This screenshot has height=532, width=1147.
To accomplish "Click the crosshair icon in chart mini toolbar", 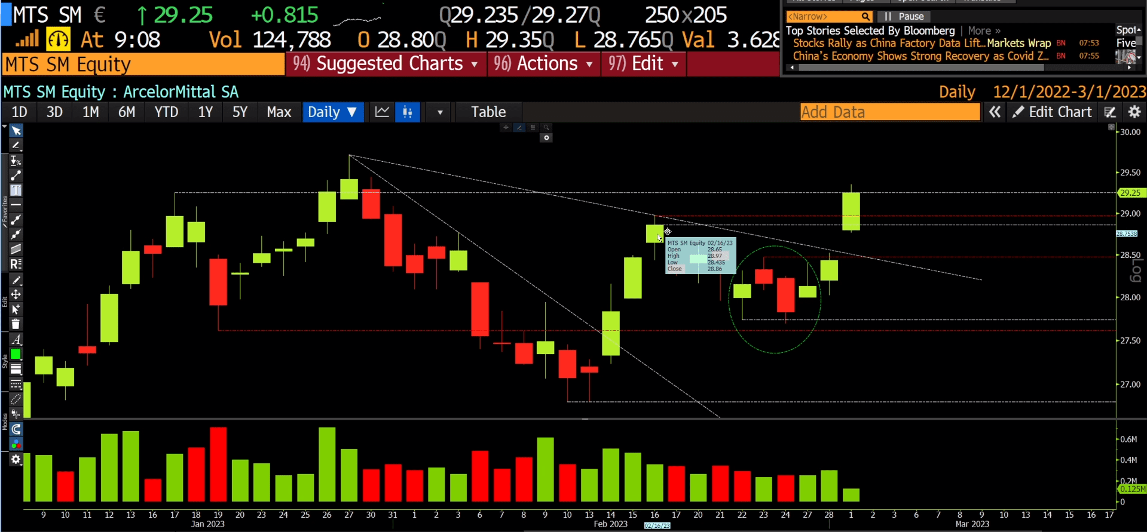I will click(506, 127).
